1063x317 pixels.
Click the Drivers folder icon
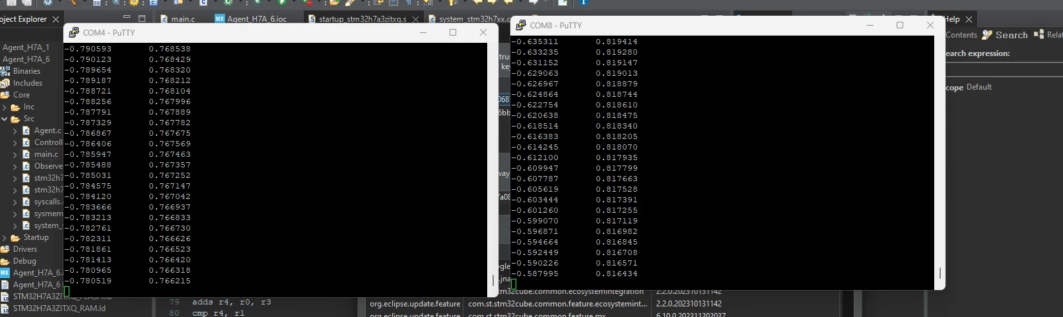coord(5,249)
